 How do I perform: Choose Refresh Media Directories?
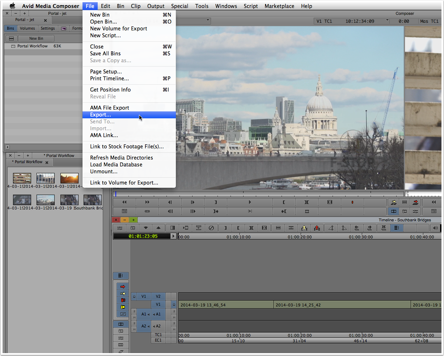129,158
